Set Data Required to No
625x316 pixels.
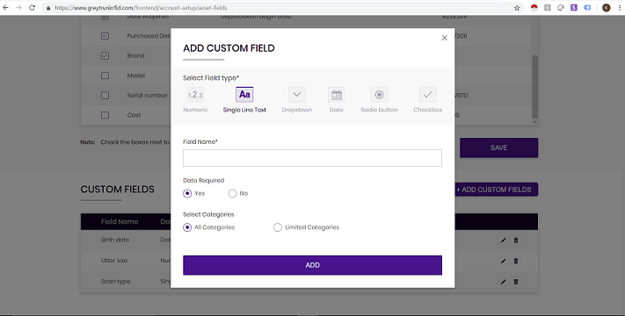pyautogui.click(x=232, y=193)
